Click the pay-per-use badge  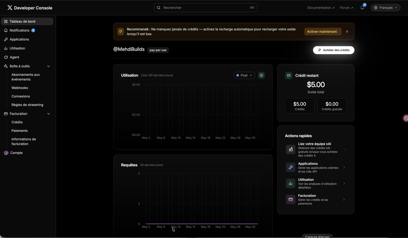pos(158,50)
